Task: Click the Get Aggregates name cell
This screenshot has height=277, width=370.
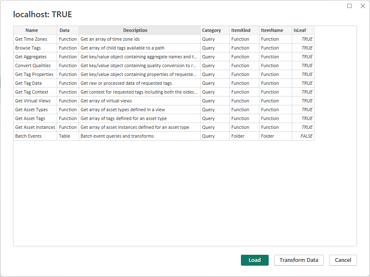Action: click(31, 57)
